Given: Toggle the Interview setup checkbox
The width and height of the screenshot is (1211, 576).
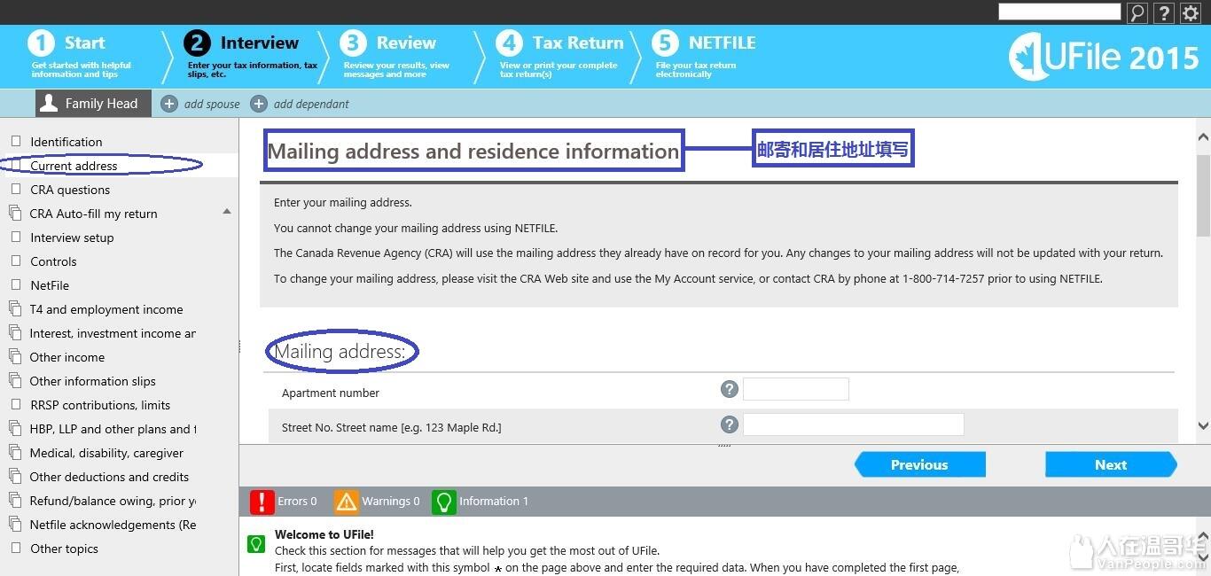Looking at the screenshot, I should pos(16,237).
